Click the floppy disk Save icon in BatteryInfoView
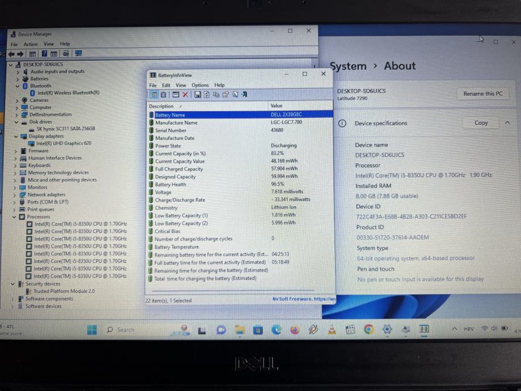This screenshot has height=391, width=521. pyautogui.click(x=197, y=95)
